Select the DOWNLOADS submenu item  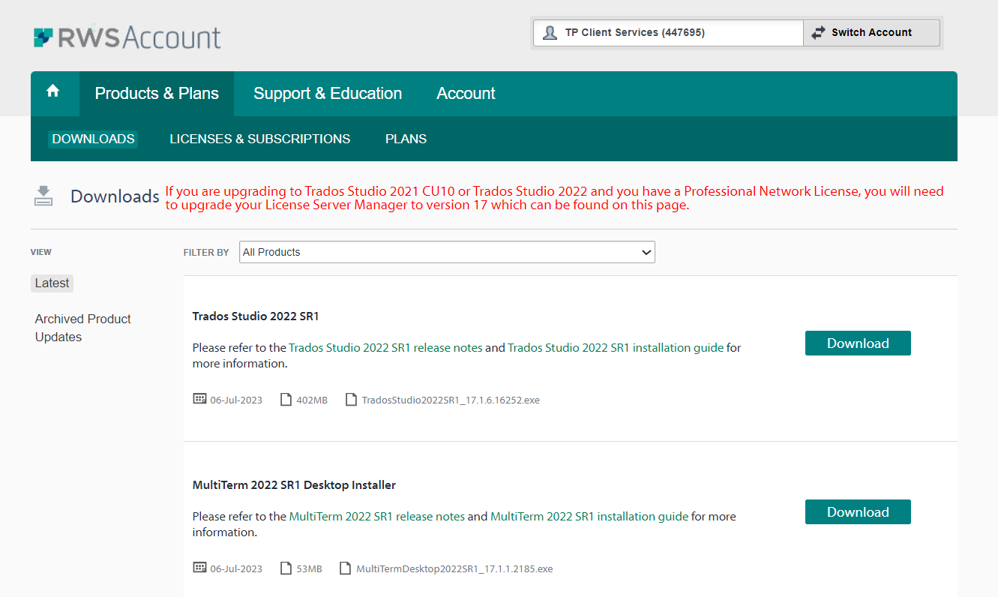(x=93, y=139)
